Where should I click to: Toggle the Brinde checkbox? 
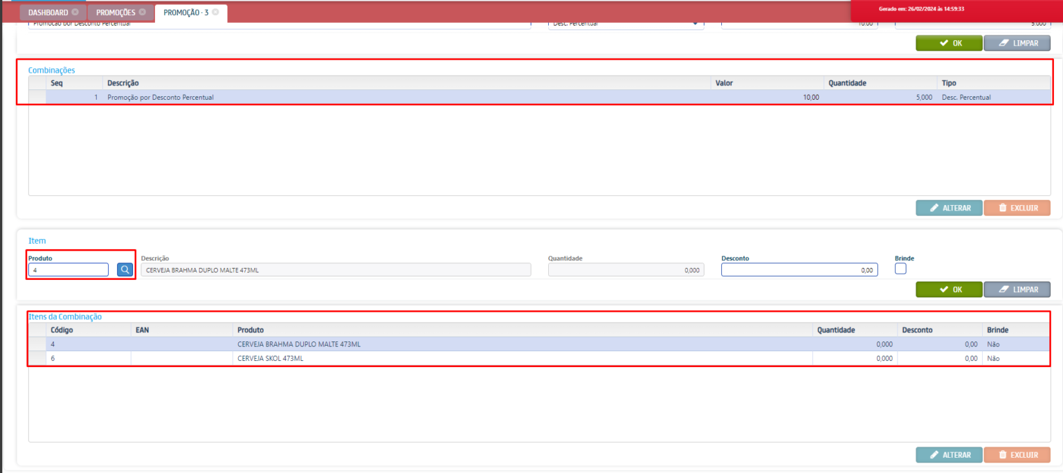[x=900, y=269]
